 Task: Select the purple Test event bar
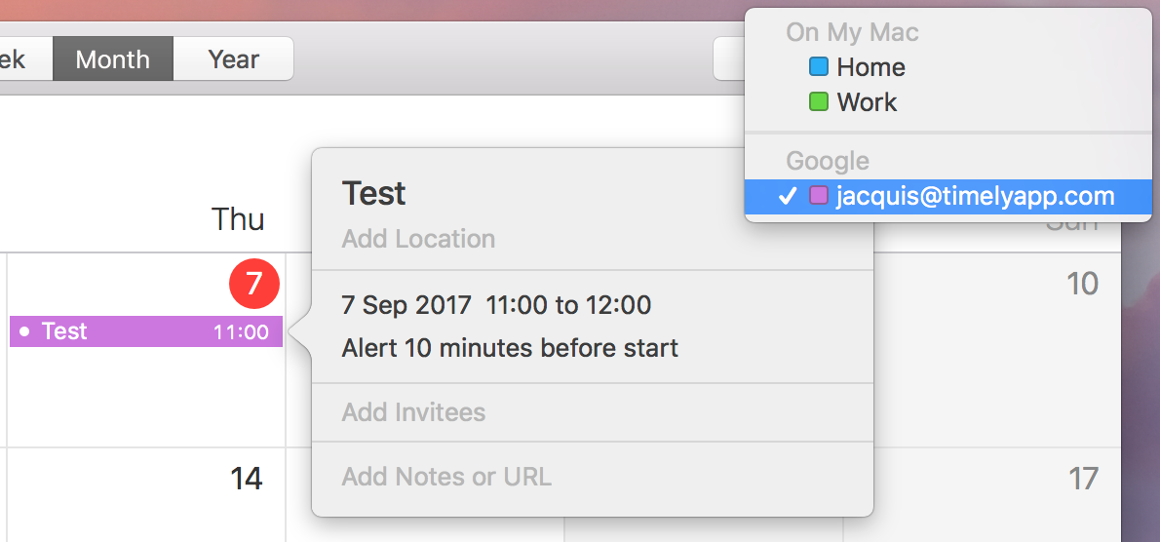[x=146, y=331]
